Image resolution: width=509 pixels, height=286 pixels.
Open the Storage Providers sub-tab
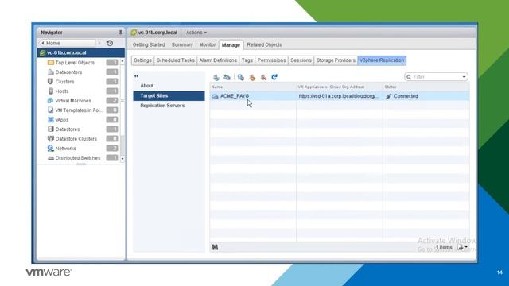click(336, 60)
